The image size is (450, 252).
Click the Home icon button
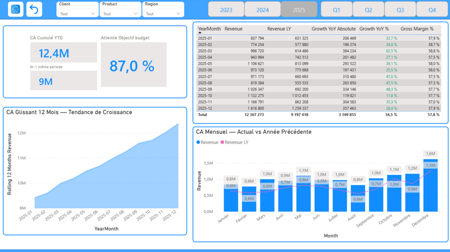16,9
